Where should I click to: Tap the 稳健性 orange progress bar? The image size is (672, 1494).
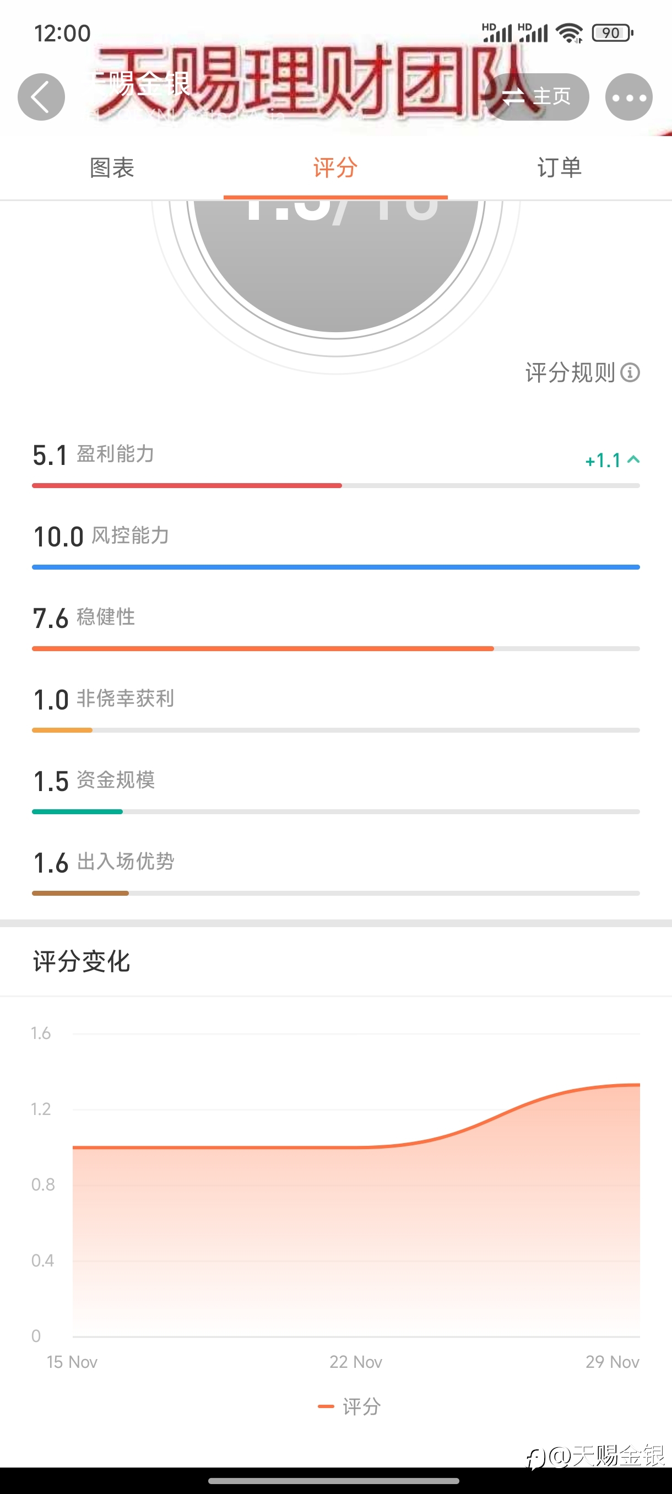tap(335, 648)
